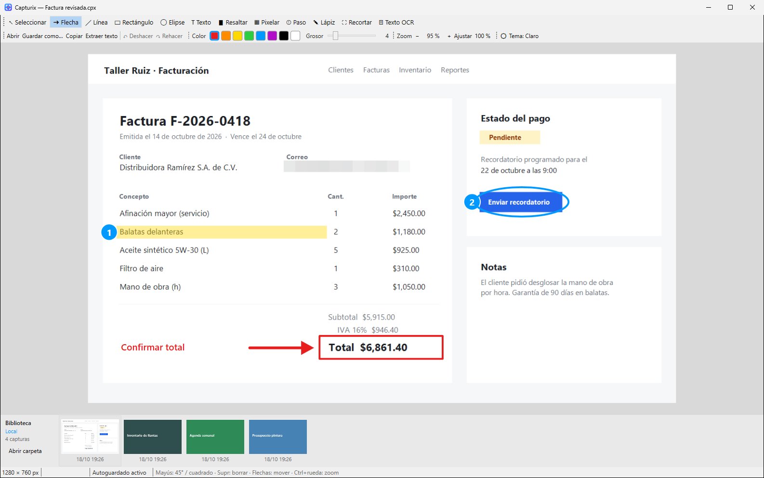The image size is (764, 478).
Task: Click Extraer texto in the toolbar
Action: [101, 36]
